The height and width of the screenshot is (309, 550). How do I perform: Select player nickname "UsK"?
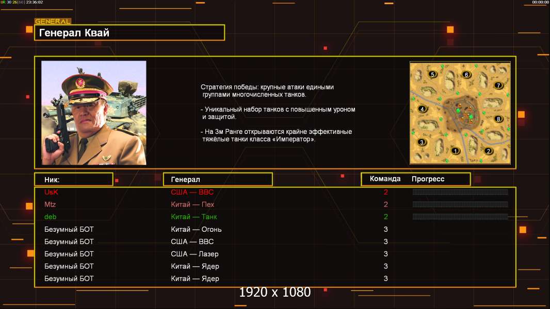[x=51, y=192]
